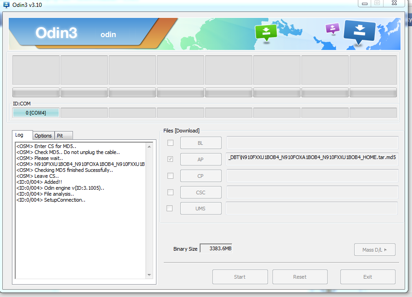412x297 pixels.
Task: Click the UMS file path field
Action: 312,208
